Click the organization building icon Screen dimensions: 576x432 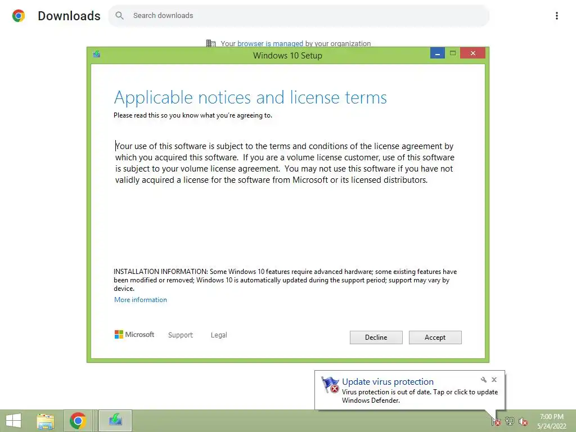click(x=211, y=43)
